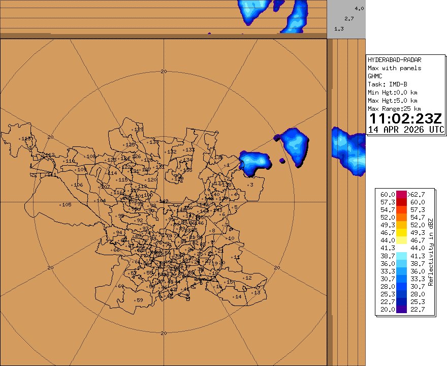This screenshot has width=447, height=366.
Task: Select the 'Max with panels' label
Action: coord(394,68)
